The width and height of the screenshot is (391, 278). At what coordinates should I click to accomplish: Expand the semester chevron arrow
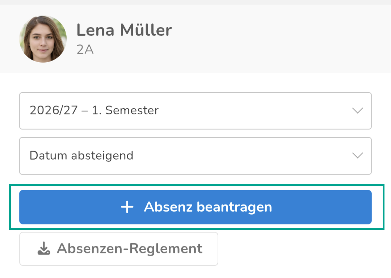click(x=357, y=110)
